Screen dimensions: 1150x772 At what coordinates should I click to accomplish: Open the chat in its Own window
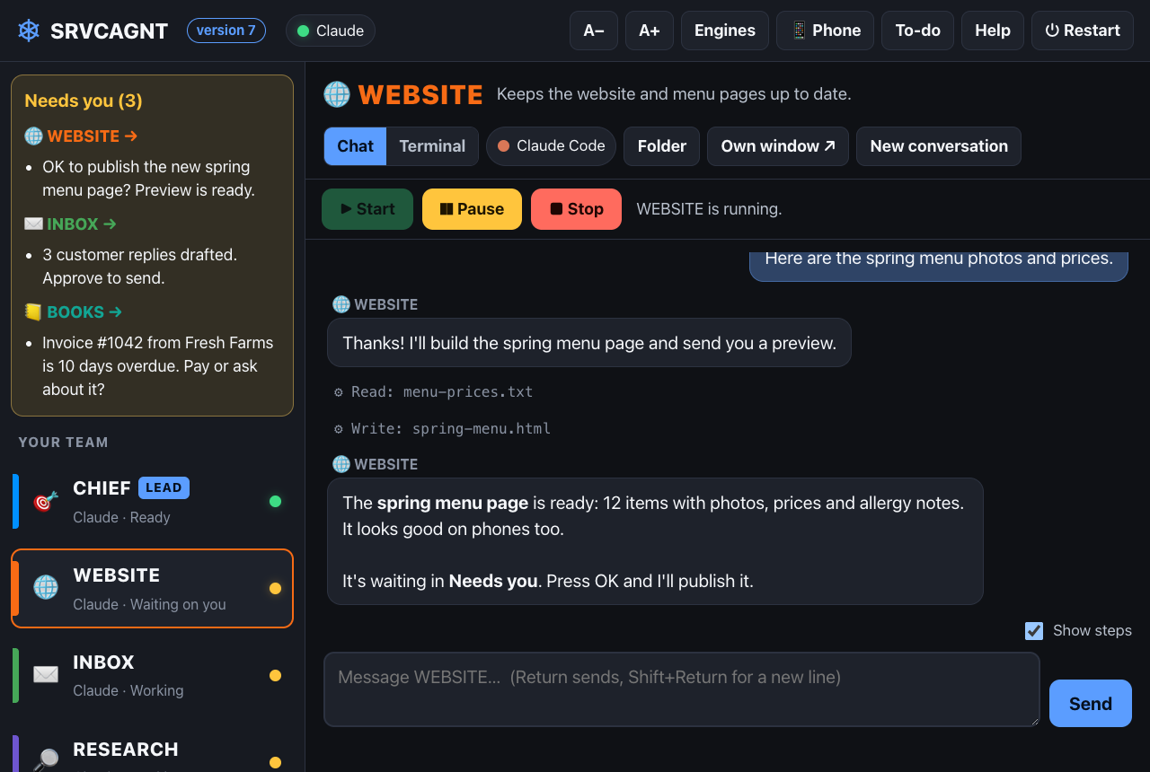778,146
